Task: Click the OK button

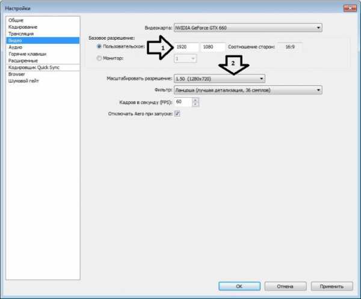Action: tap(239, 286)
